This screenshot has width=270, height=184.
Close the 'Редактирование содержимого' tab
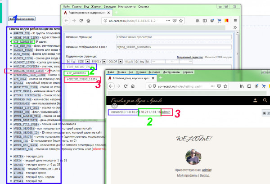(108, 13)
